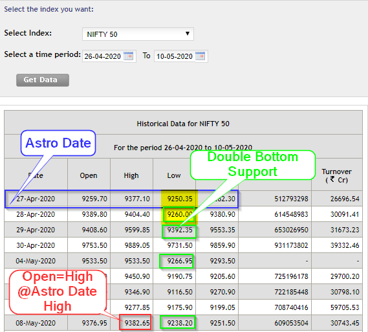Click the turnover value 26696.54
Screen dimensions: 368x332
345,199
